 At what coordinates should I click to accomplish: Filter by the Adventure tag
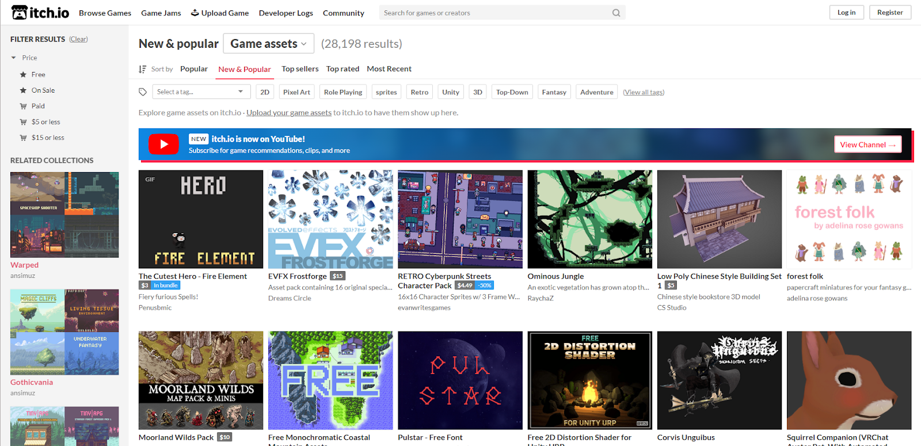tap(597, 92)
